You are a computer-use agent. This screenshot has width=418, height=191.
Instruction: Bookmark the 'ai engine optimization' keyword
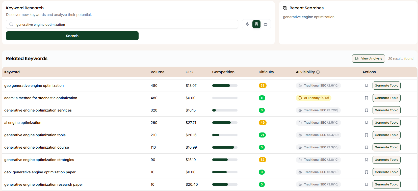coord(367,123)
